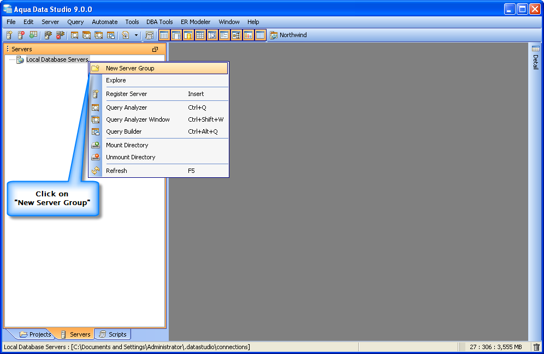Open the DBA Tools menu

click(159, 22)
